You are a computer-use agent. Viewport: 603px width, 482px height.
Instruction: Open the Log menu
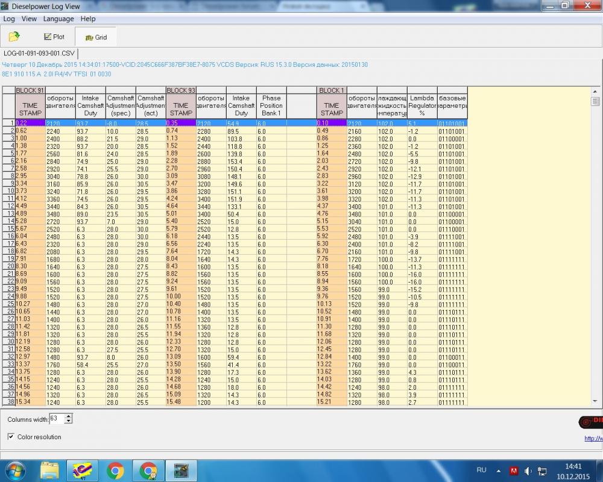point(9,19)
